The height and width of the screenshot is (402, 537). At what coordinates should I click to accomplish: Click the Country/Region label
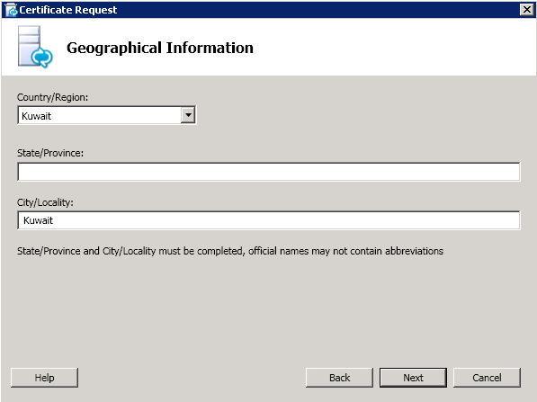coord(52,97)
